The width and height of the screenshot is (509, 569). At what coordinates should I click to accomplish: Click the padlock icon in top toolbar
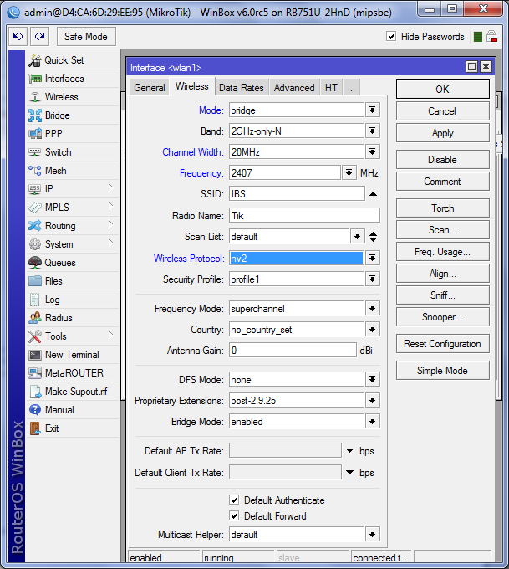(x=491, y=36)
